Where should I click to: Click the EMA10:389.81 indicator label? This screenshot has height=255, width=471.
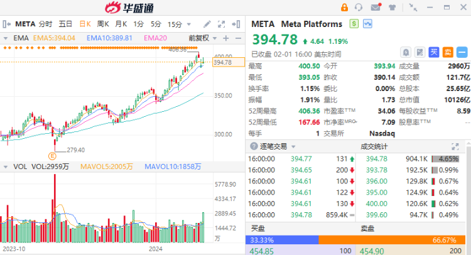(x=109, y=38)
